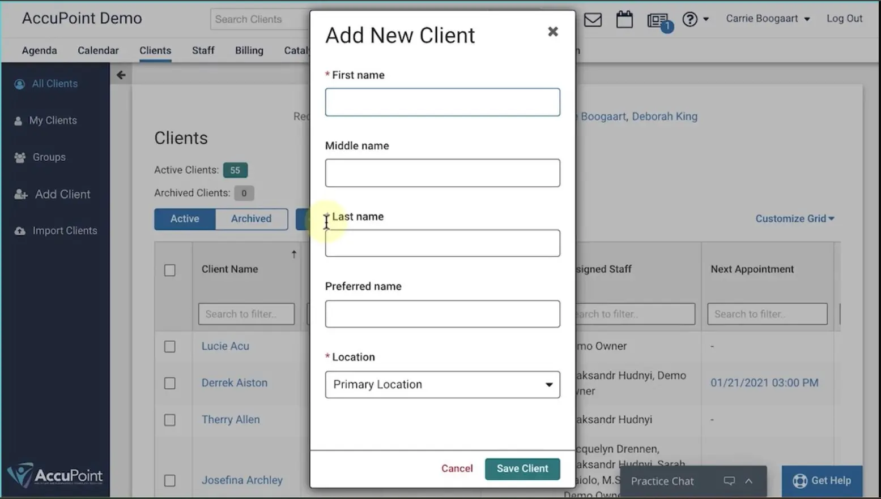Close the Add New Client dialog
Image resolution: width=881 pixels, height=499 pixels.
click(x=553, y=32)
